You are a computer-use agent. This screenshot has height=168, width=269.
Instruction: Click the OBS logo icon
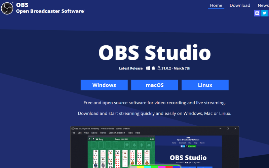click(x=7, y=8)
